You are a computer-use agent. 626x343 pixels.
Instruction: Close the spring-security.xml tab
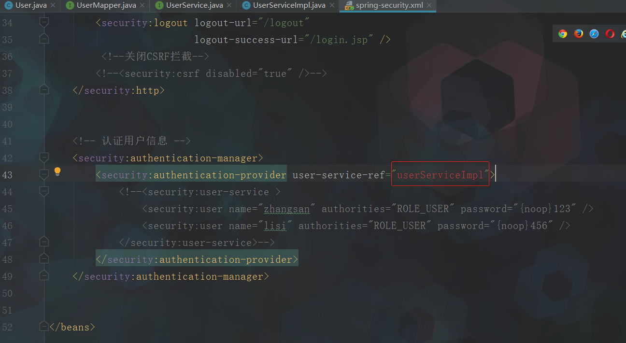pos(429,6)
